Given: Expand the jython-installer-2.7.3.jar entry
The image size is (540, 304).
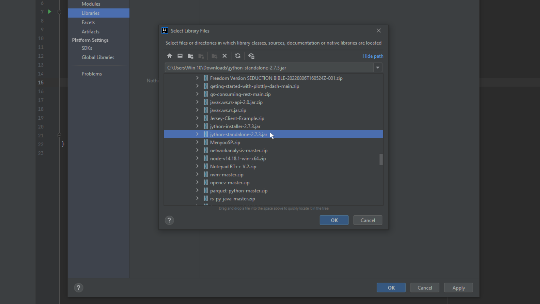Looking at the screenshot, I should 197,126.
